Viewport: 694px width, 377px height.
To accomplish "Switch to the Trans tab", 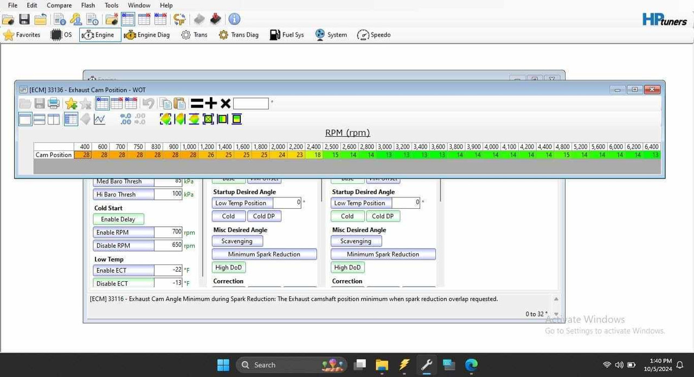I will [194, 35].
